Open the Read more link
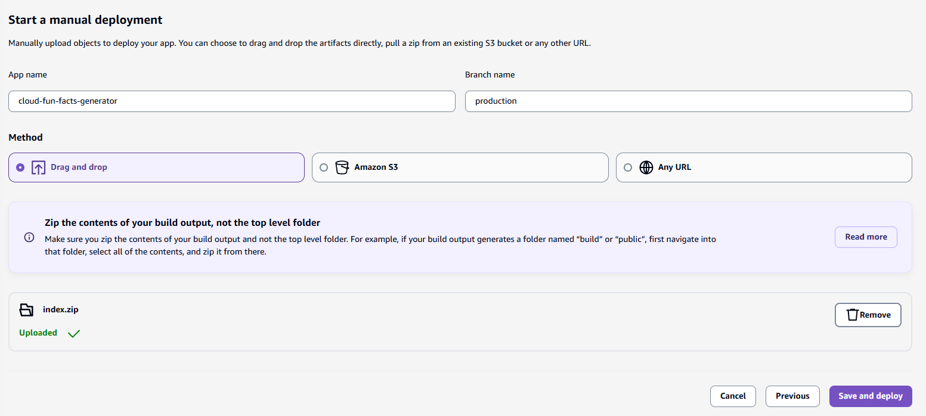926x416 pixels. pos(866,237)
